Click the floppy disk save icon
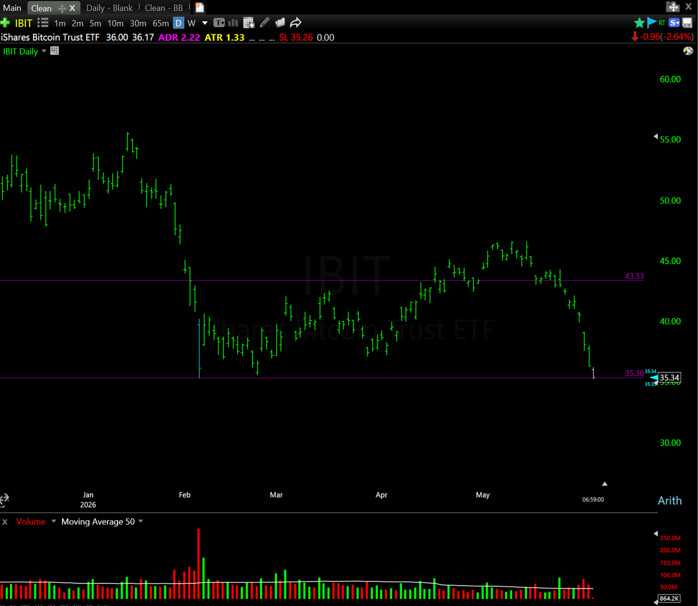 click(x=687, y=23)
